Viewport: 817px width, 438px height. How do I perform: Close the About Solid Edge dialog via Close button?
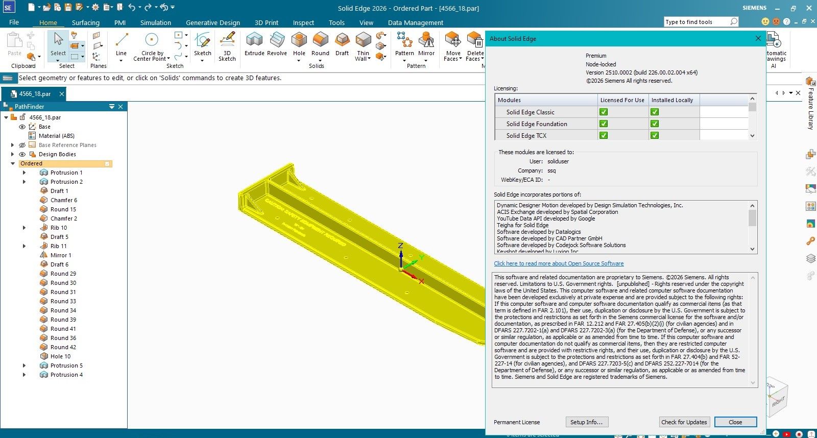(735, 422)
